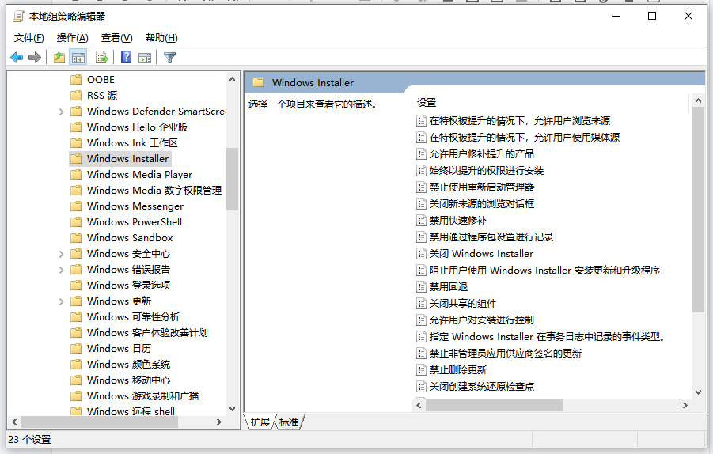Open help with question mark icon
This screenshot has width=713, height=454.
(127, 57)
